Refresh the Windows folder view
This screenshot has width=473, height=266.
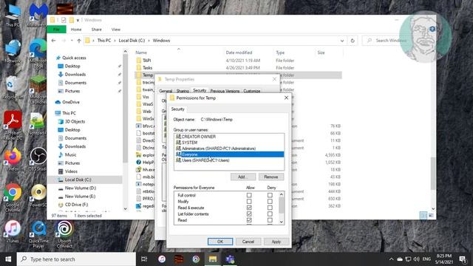pyautogui.click(x=353, y=41)
